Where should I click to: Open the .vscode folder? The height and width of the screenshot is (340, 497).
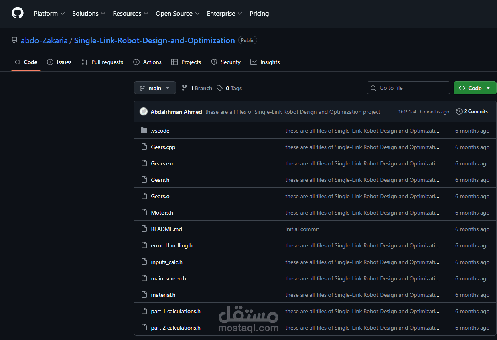pyautogui.click(x=160, y=131)
